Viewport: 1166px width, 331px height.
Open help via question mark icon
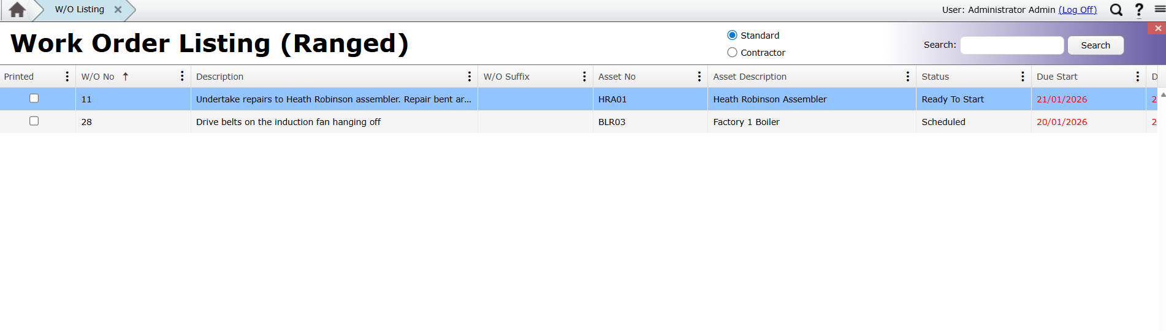coord(1139,10)
